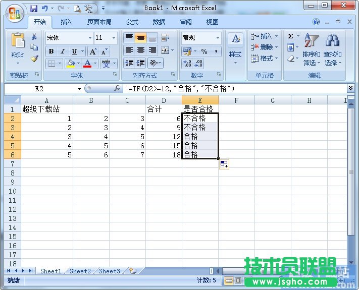Click the Cut scissors icon

click(34, 37)
